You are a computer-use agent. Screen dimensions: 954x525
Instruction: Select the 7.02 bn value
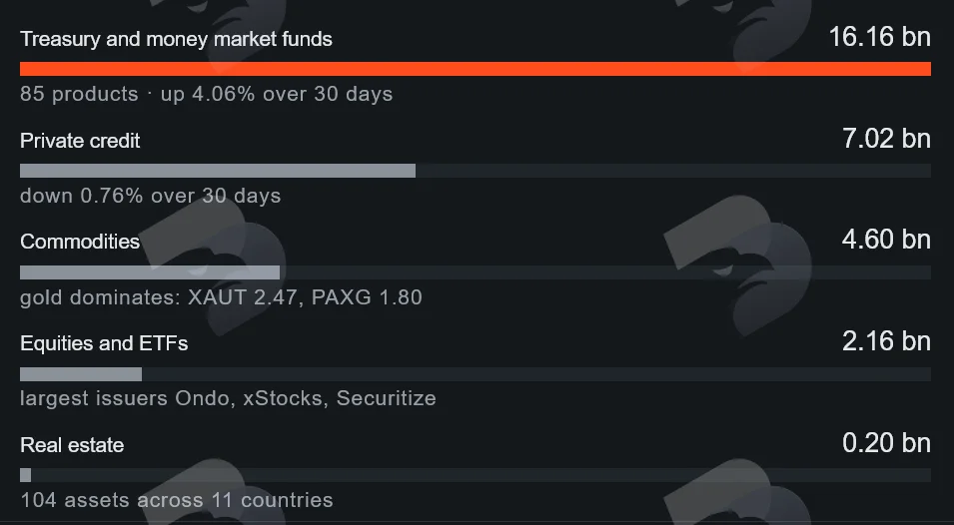(886, 139)
